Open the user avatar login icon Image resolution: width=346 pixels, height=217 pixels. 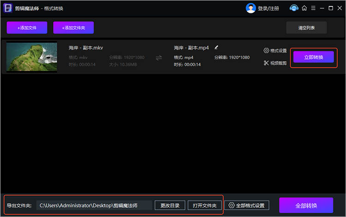click(x=251, y=8)
